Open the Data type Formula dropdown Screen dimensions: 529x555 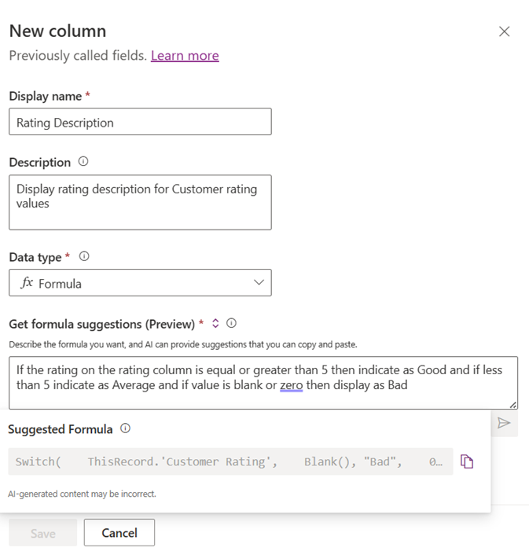[140, 283]
